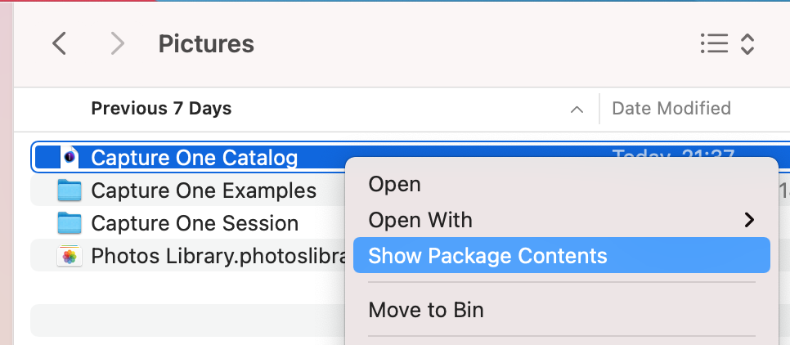Click the Pictures window title
The width and height of the screenshot is (790, 345).
point(206,44)
